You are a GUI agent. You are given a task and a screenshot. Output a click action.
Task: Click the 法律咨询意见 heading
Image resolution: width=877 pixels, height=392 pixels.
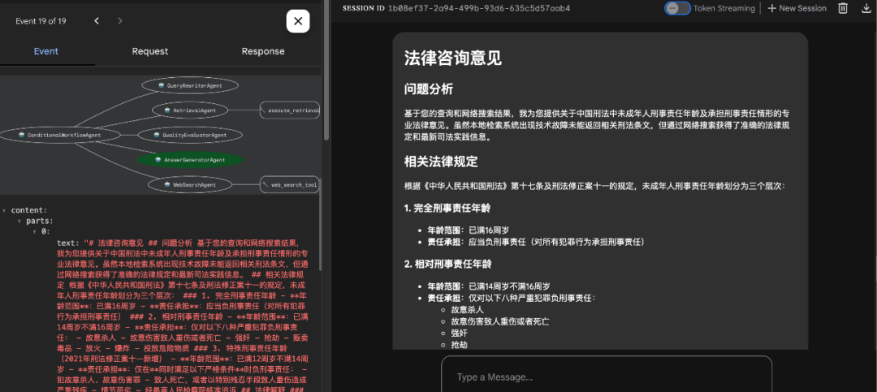453,58
